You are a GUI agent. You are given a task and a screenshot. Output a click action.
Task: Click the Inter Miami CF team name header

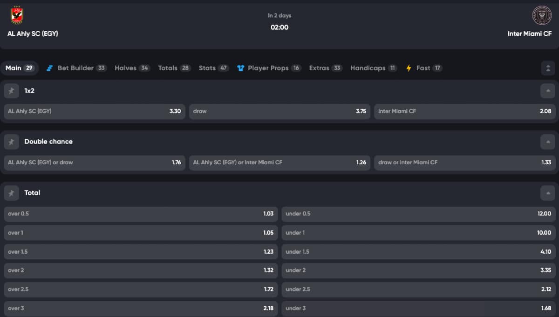tap(530, 34)
